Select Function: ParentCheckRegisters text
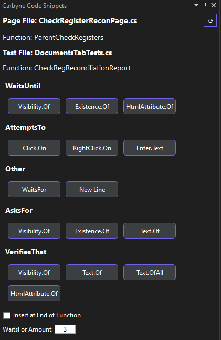Viewport: 221px width, 340px height. coord(53,37)
